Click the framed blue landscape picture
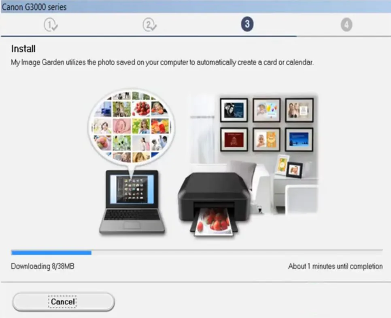The height and width of the screenshot is (318, 391). pyautogui.click(x=299, y=139)
